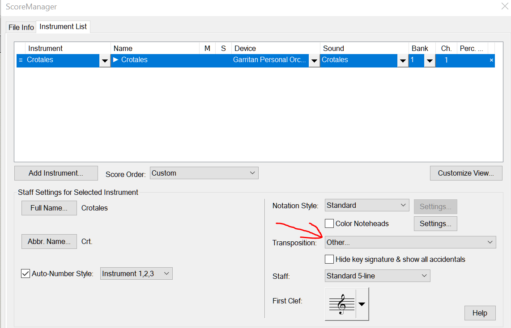
Task: Open the Sound dropdown arrow for Crotales
Action: [x=403, y=61]
